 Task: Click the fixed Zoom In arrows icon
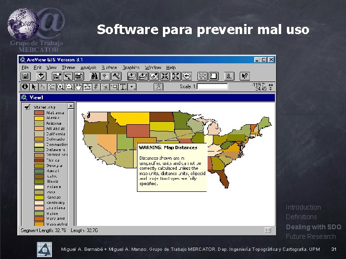pyautogui.click(x=165, y=76)
